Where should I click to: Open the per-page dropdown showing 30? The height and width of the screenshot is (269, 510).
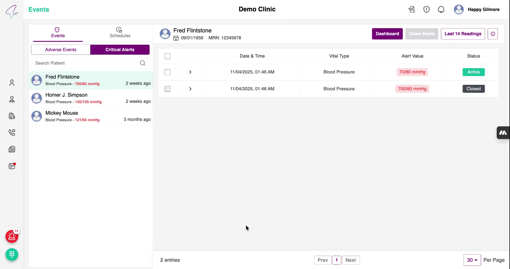[x=472, y=260]
